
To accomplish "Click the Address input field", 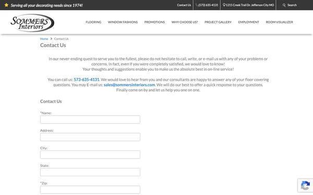I will pyautogui.click(x=90, y=137).
